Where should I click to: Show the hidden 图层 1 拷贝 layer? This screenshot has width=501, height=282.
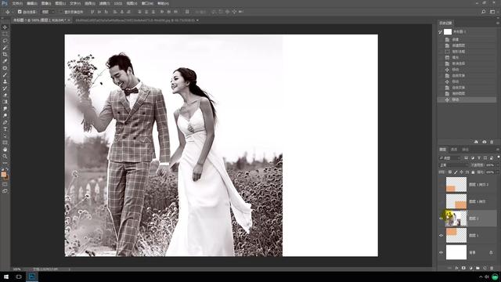pos(442,201)
